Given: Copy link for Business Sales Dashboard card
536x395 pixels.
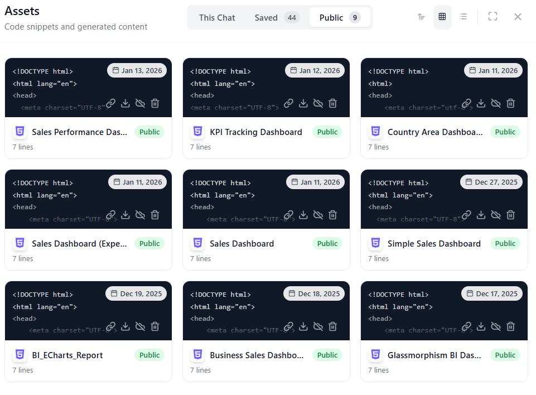Looking at the screenshot, I should tap(289, 326).
